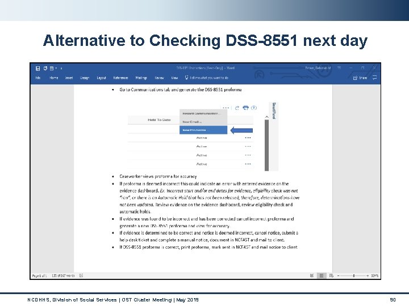Click the Undo icon in the quick access toolbar
Viewport: 409px width, 306px height.
click(45, 68)
